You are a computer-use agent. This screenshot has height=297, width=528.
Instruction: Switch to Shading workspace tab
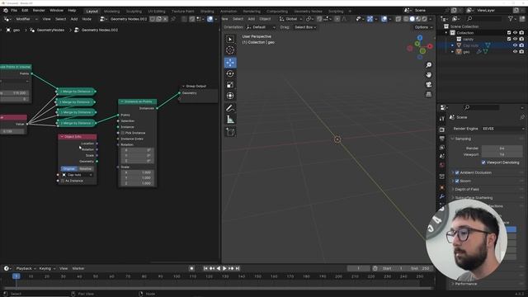pos(207,11)
